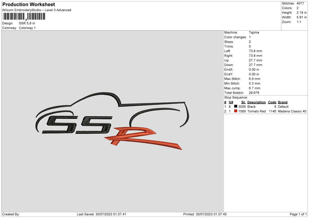Select the design name 'SSR 5,8 in'
This screenshot has height=218, width=309.
pos(27,23)
